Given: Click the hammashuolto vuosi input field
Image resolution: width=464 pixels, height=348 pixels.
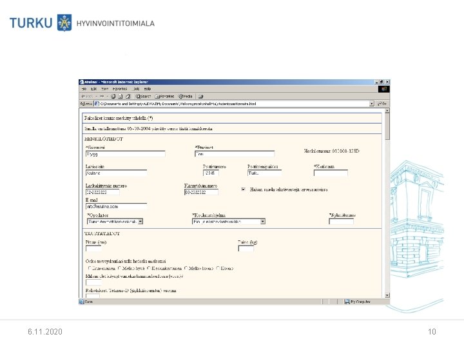Looking at the screenshot, I should 93,282.
